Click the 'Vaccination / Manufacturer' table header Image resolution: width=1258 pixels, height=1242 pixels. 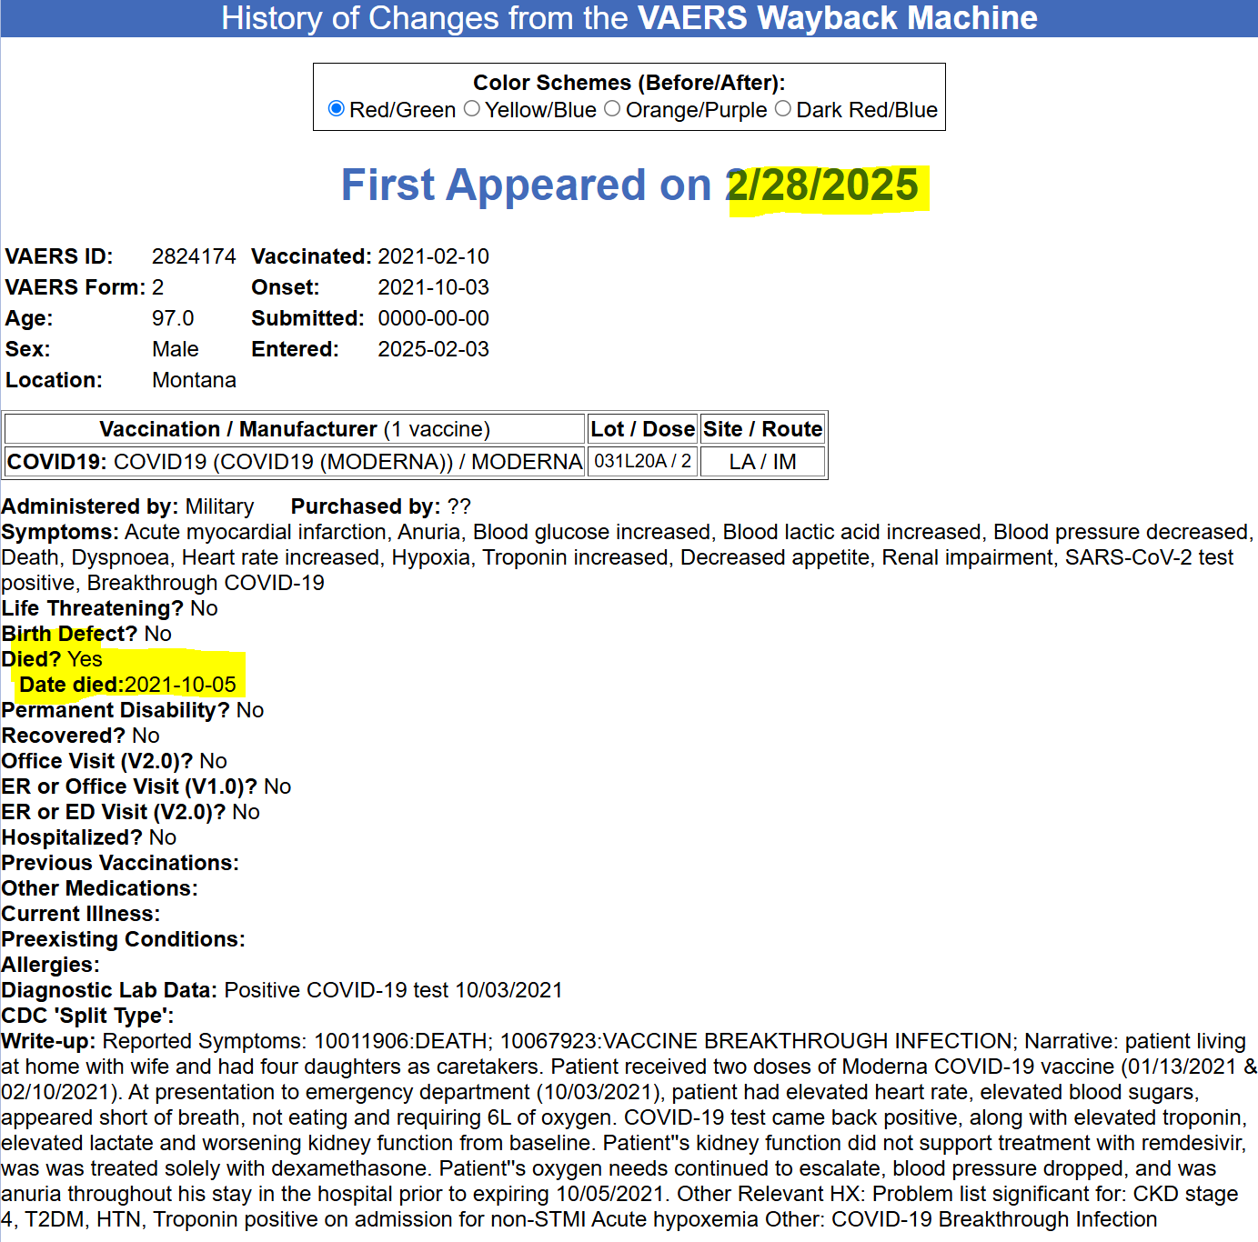(x=295, y=429)
